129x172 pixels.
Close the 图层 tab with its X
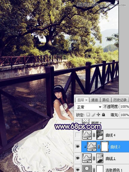pyautogui.click(x=86, y=100)
